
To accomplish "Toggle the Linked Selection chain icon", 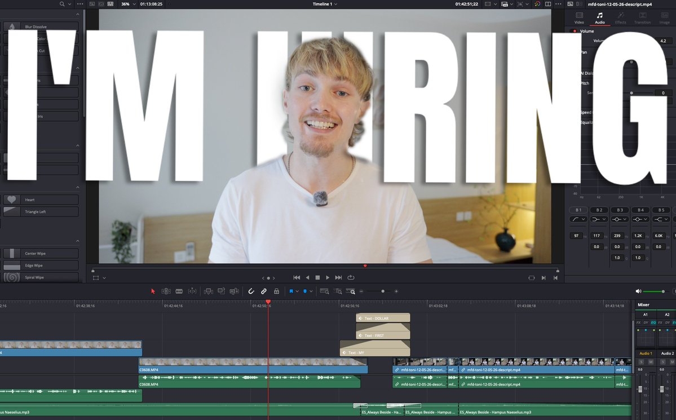I will 264,291.
